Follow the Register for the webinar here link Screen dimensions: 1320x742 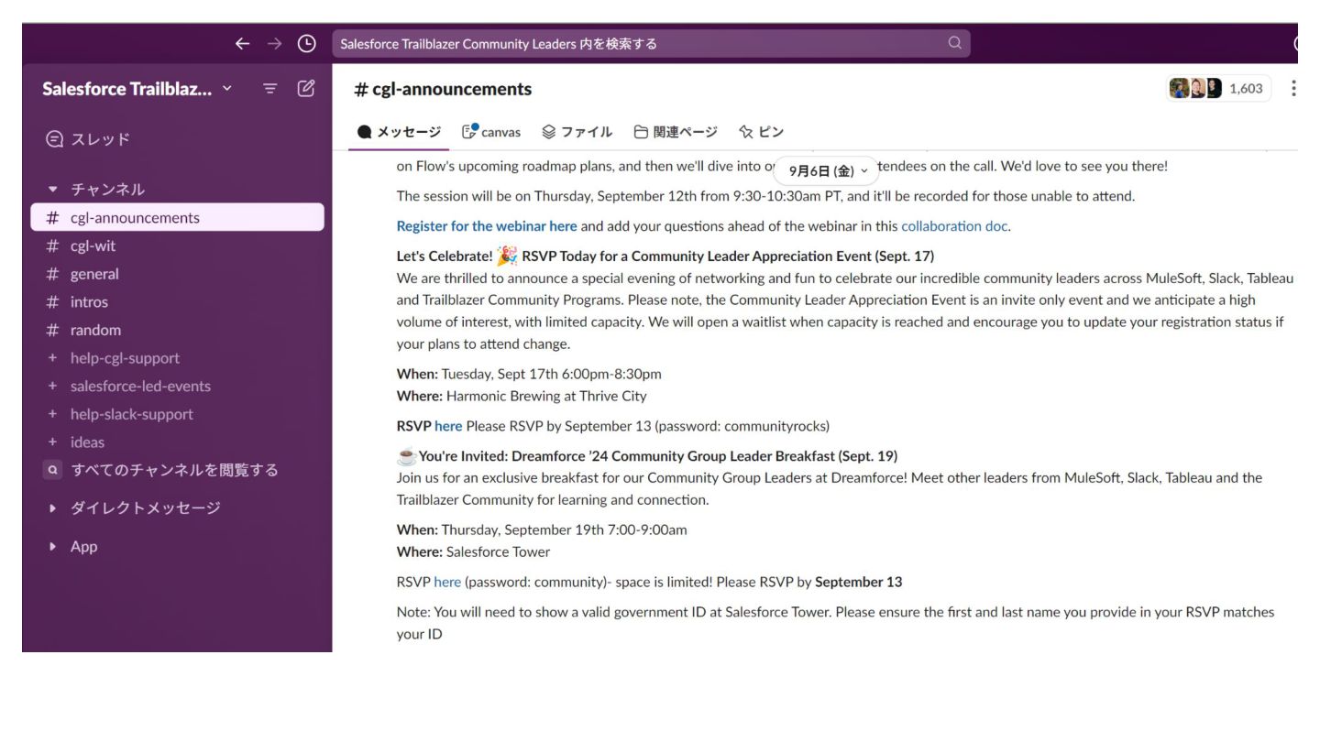487,226
